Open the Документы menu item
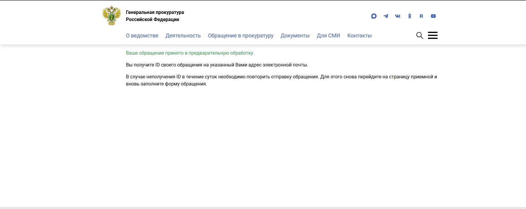The image size is (526, 209). pyautogui.click(x=295, y=36)
